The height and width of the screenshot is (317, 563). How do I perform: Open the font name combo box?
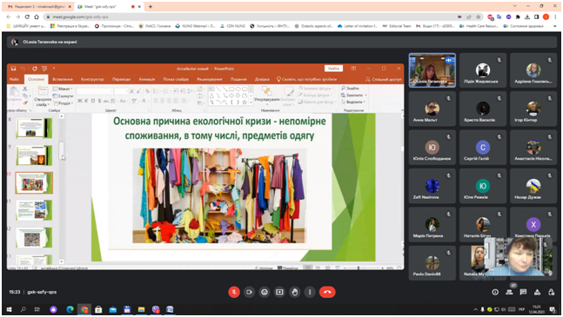pyautogui.click(x=95, y=91)
